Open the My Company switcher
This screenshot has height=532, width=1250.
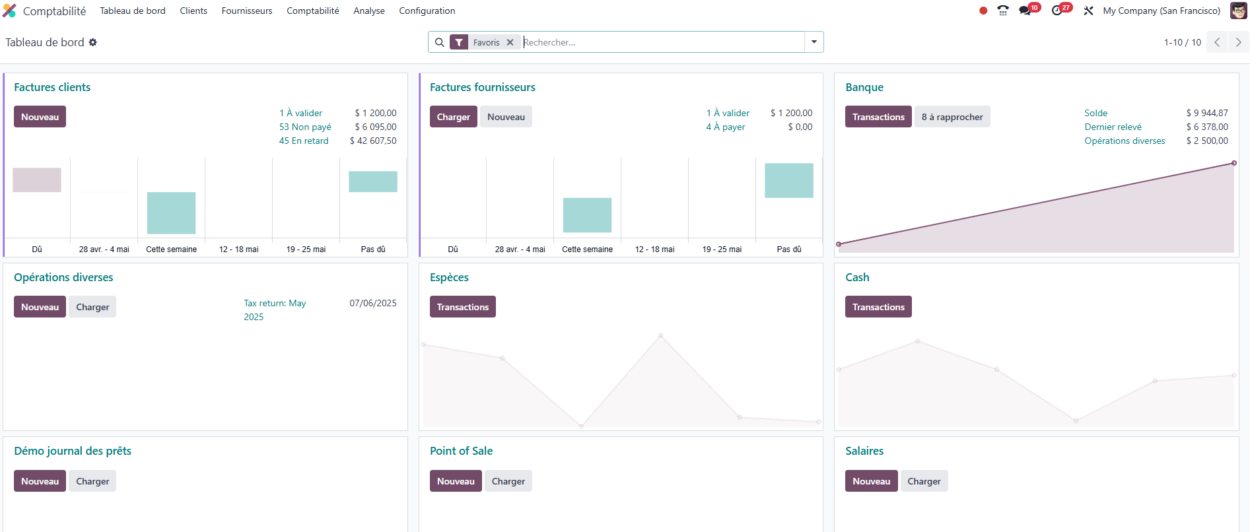coord(1161,11)
